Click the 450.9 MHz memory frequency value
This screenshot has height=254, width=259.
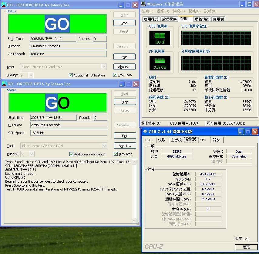click(x=208, y=174)
